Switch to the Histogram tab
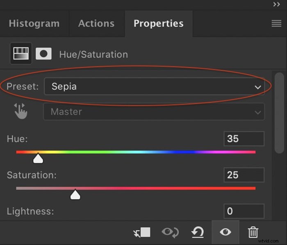This screenshot has width=287, height=245. click(x=34, y=24)
